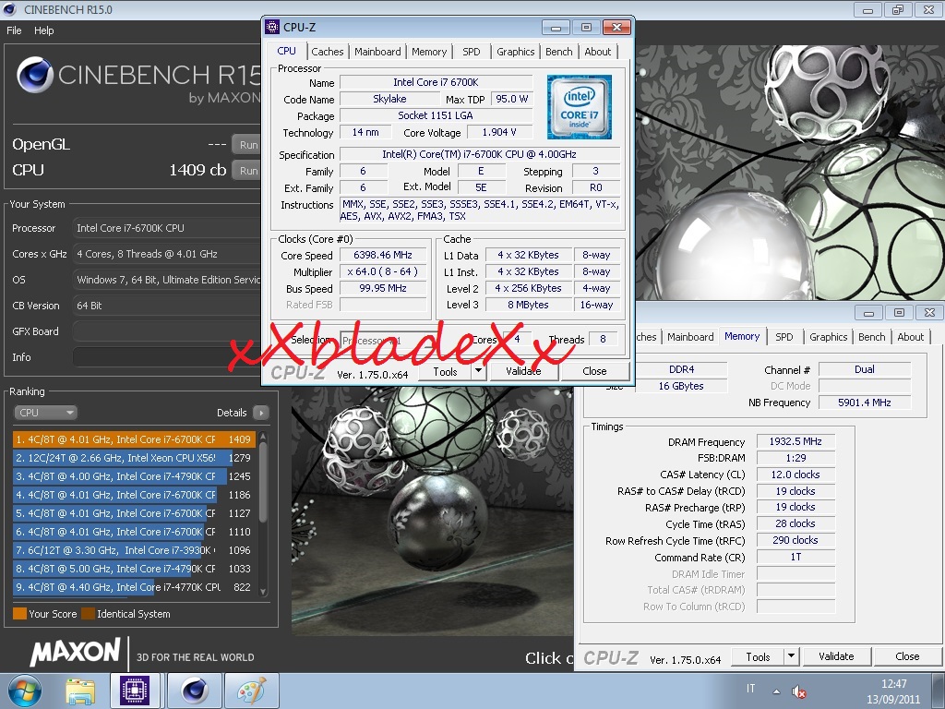Open the Cinebench Help menu
945x709 pixels.
pos(44,30)
